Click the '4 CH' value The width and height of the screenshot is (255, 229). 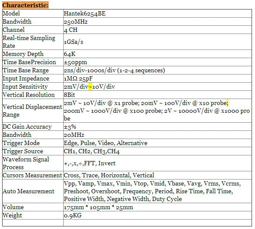71,30
